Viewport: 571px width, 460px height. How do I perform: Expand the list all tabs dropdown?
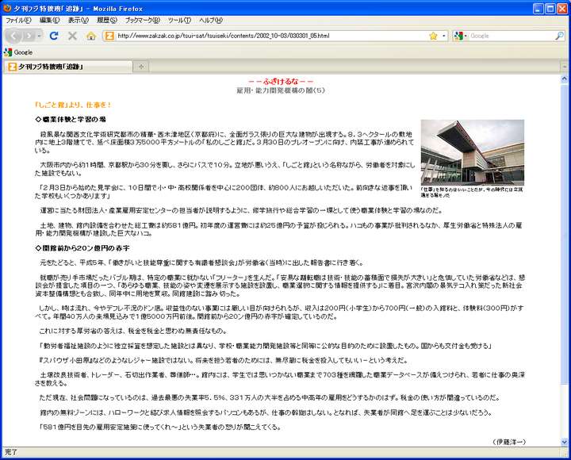(x=562, y=67)
